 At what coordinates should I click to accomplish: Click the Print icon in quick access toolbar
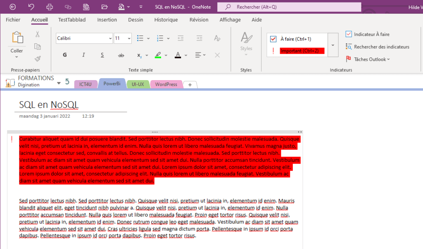coord(50,7)
